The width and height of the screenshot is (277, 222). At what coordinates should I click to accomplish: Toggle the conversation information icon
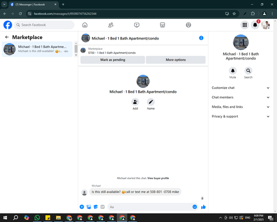pyautogui.click(x=201, y=38)
